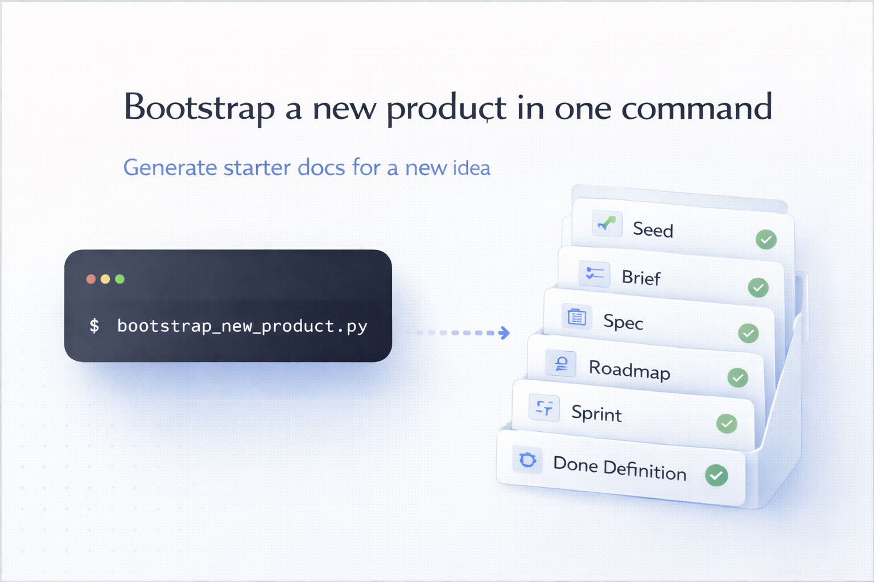Select the Seed document icon
Image resolution: width=874 pixels, height=582 pixels.
tap(607, 224)
